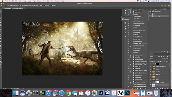
Task: Toggle checkmark for Dramatic lighting action
Action: tap(128, 47)
